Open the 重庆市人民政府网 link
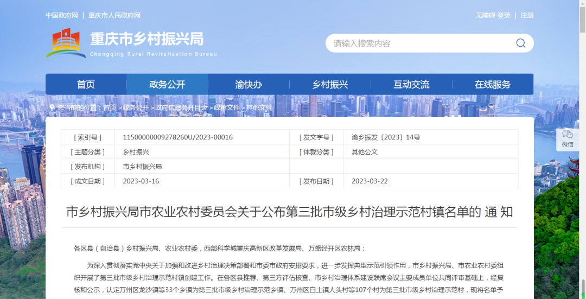The width and height of the screenshot is (586, 299). coord(114,15)
